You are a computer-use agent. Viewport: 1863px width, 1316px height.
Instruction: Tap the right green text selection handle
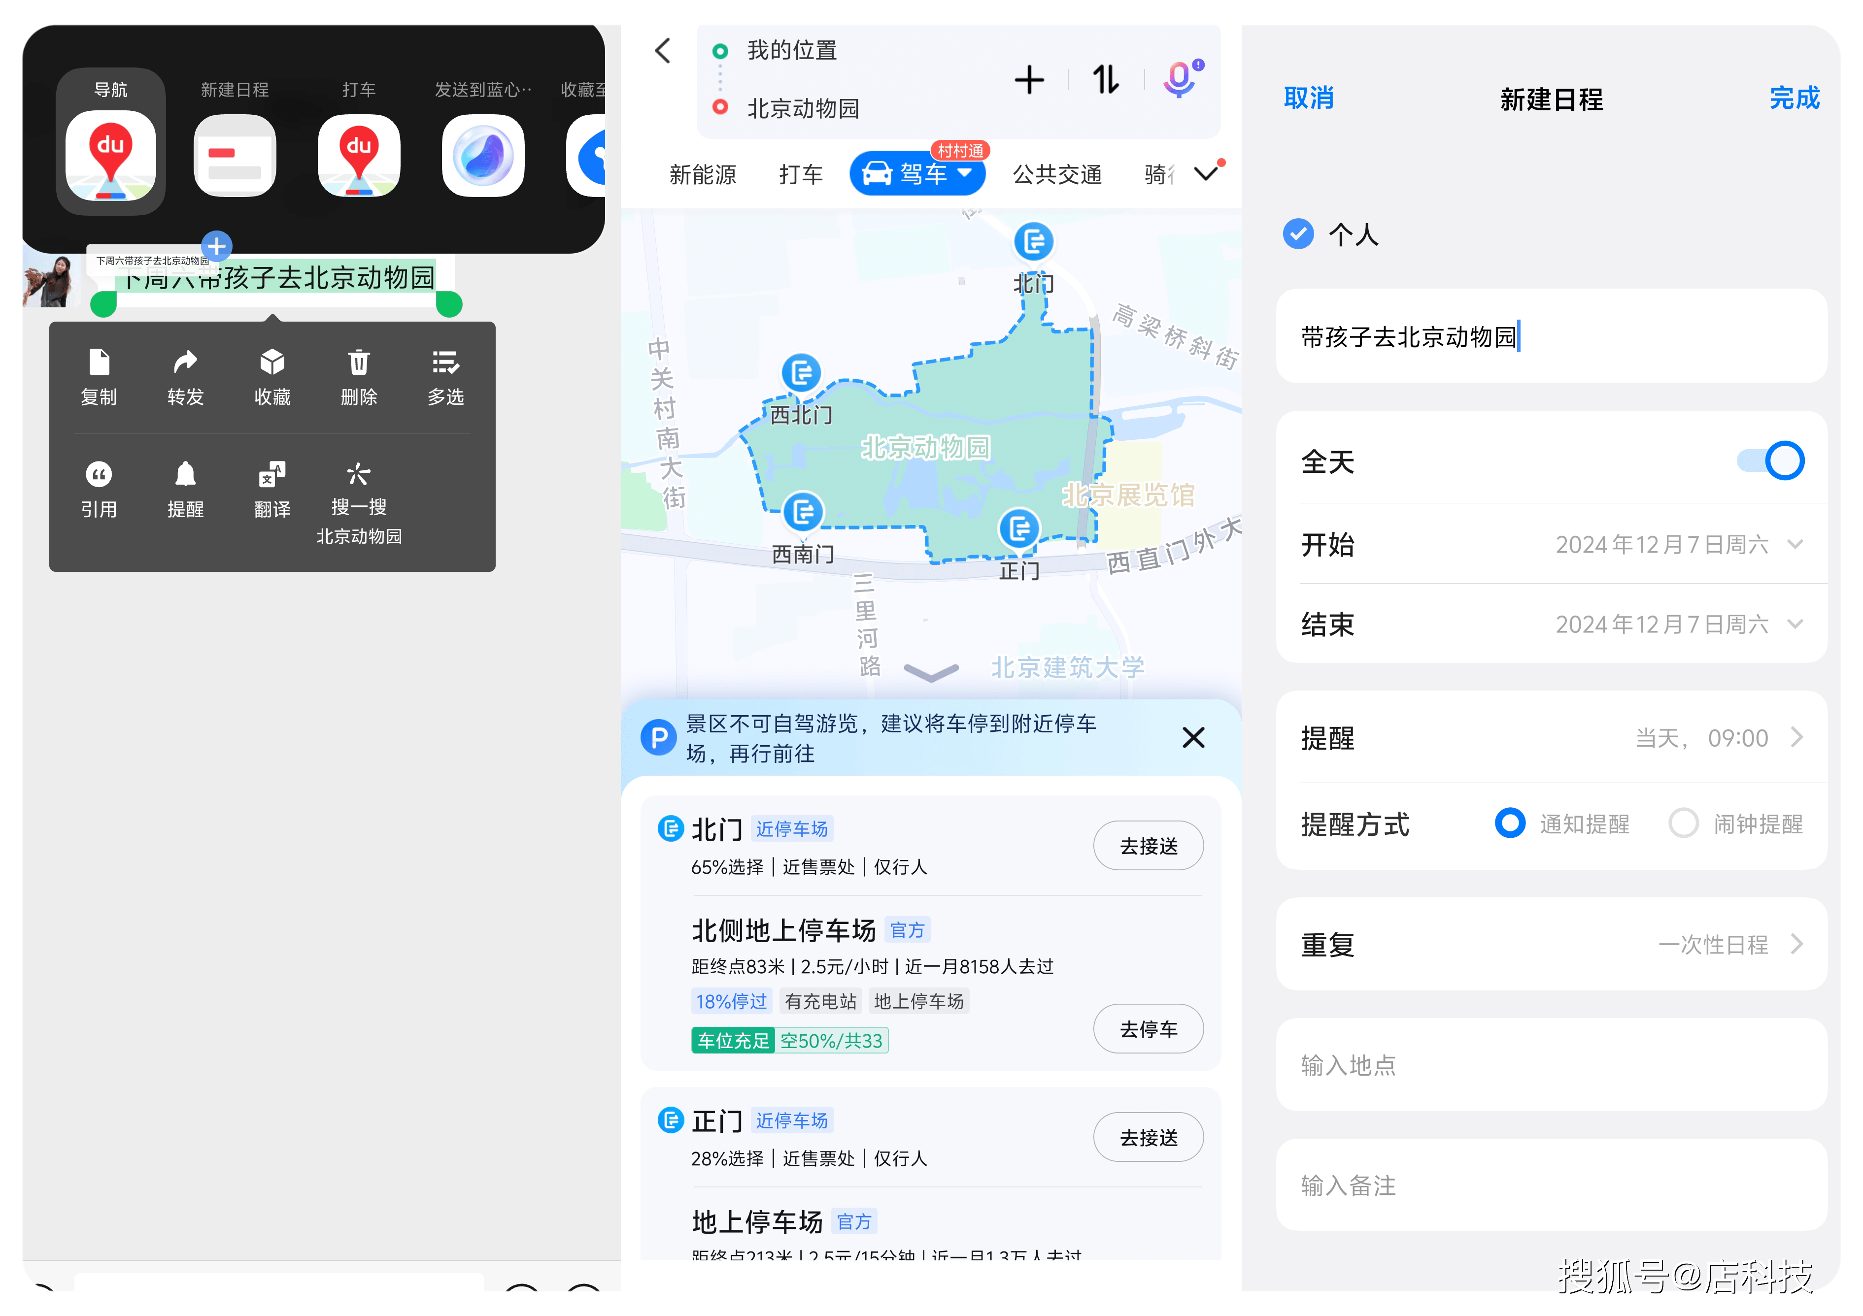point(449,304)
